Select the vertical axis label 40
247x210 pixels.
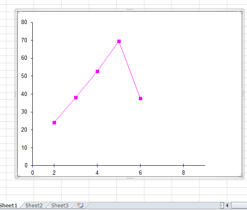click(24, 94)
